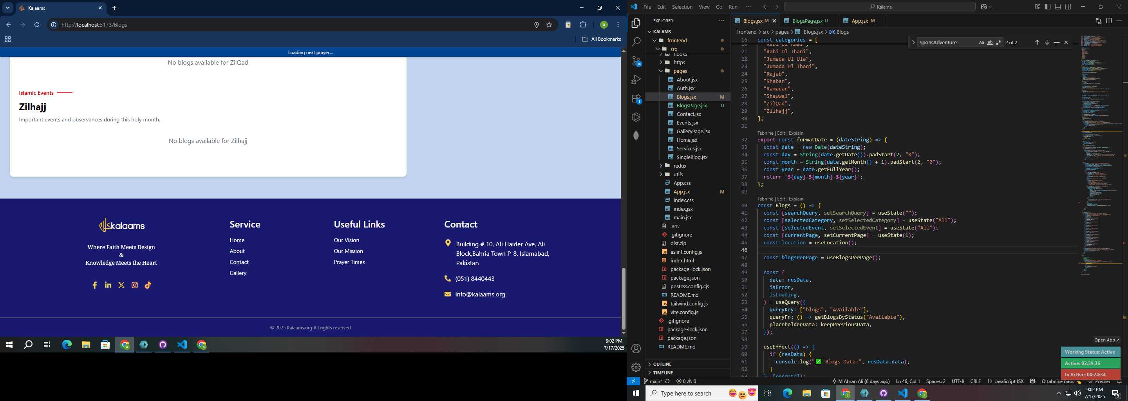The width and height of the screenshot is (1128, 401).
Task: Close the find widget
Action: (1066, 42)
